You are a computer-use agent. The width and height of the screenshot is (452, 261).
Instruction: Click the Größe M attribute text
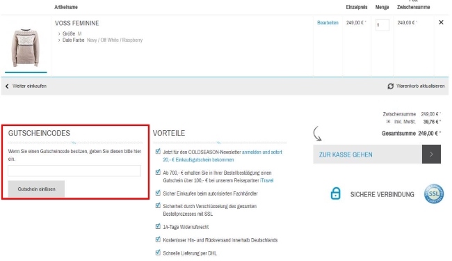coord(72,33)
